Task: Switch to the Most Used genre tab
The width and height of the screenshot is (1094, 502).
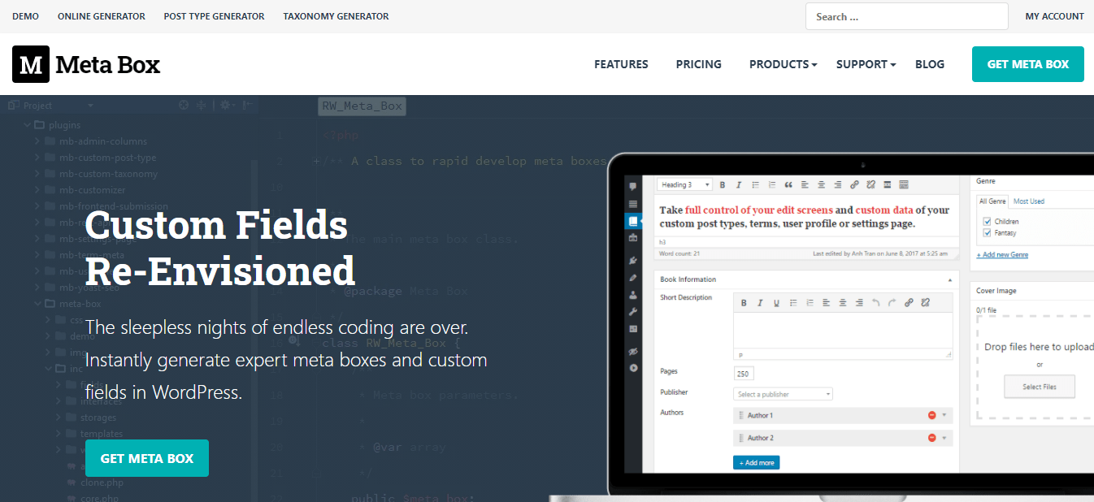Action: pyautogui.click(x=1029, y=201)
